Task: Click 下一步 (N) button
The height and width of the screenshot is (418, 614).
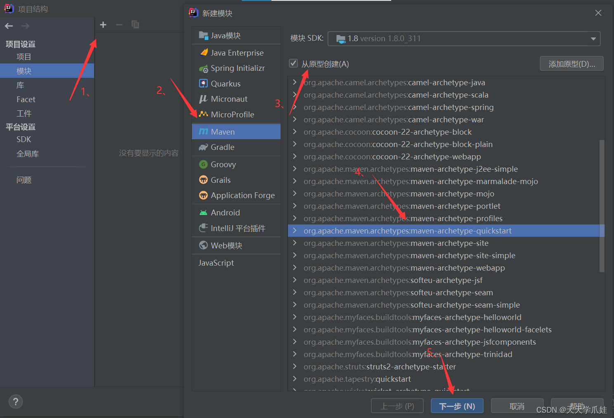Action: 457,406
